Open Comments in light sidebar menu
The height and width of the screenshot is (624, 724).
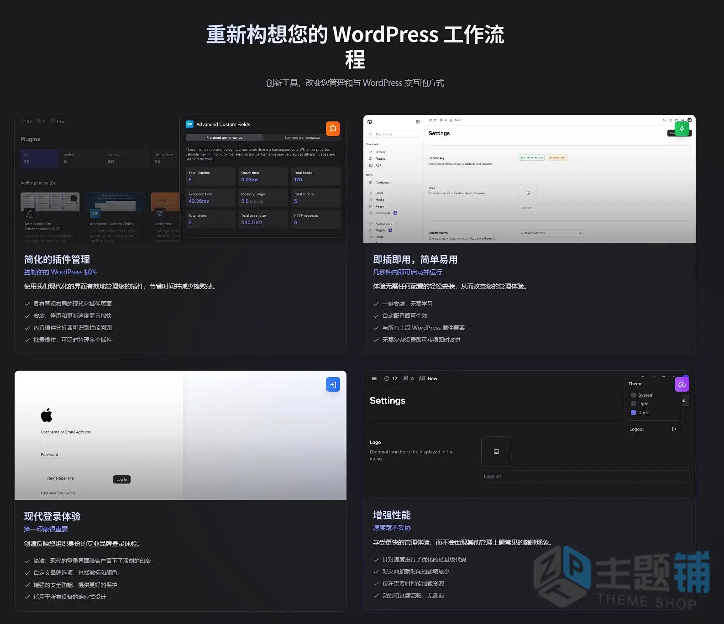point(383,213)
